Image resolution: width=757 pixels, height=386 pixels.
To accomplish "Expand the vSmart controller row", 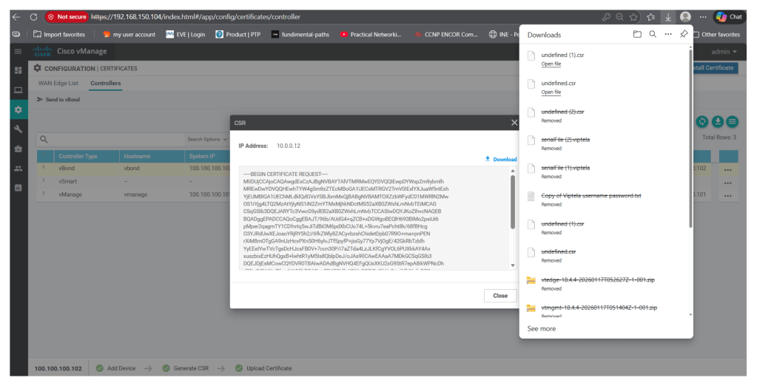I will click(44, 180).
